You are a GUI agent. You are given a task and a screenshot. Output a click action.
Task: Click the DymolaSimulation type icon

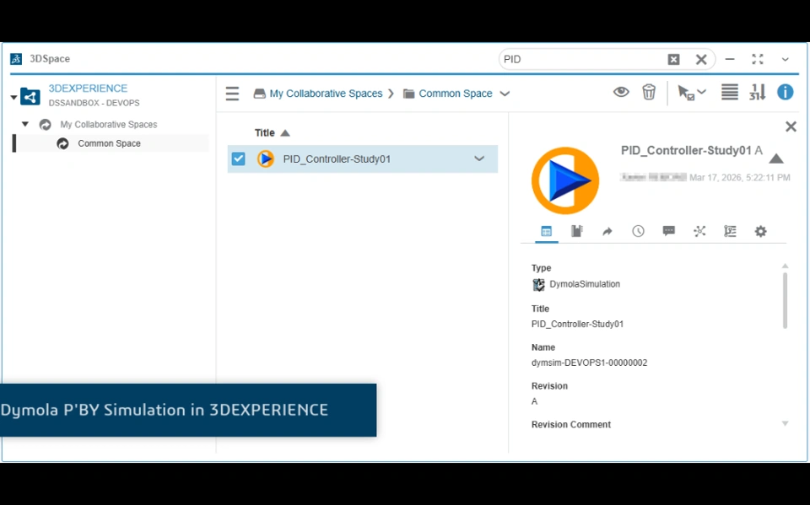pyautogui.click(x=538, y=284)
